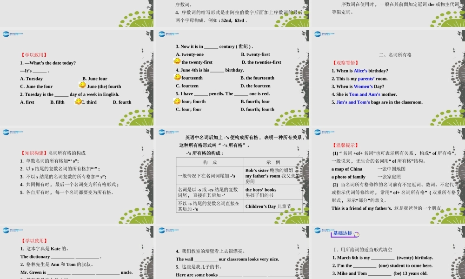
Task: Click the blank before "(one) student to come here"
Action: point(365,266)
